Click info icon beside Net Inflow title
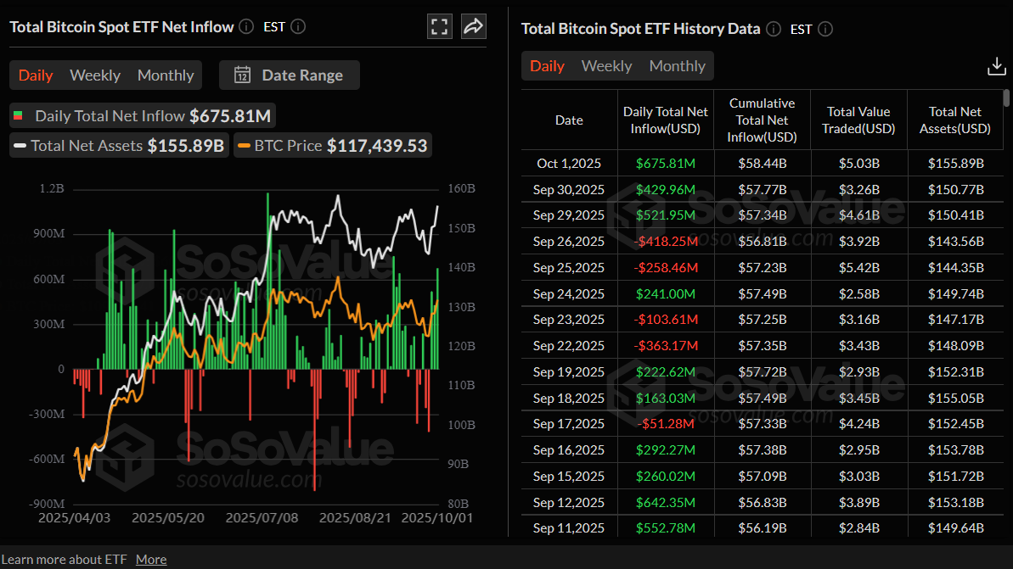The height and width of the screenshot is (569, 1013). [246, 27]
